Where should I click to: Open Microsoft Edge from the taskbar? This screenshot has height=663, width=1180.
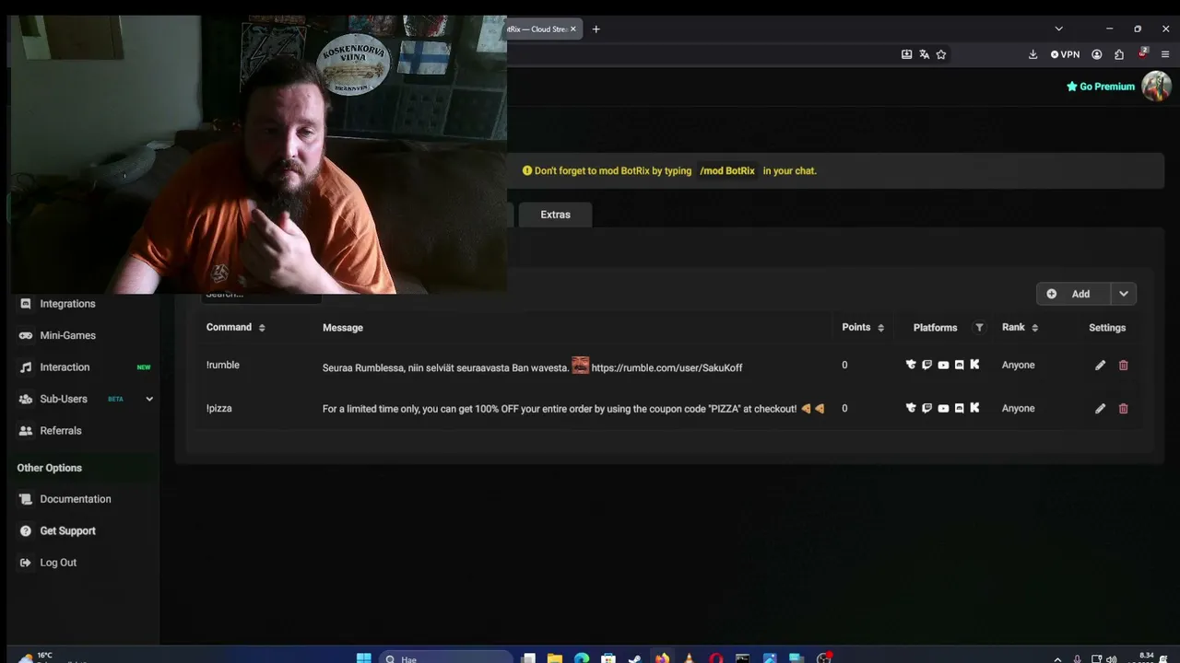click(581, 658)
